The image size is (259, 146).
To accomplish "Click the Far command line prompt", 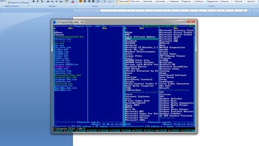I will tap(69, 129).
